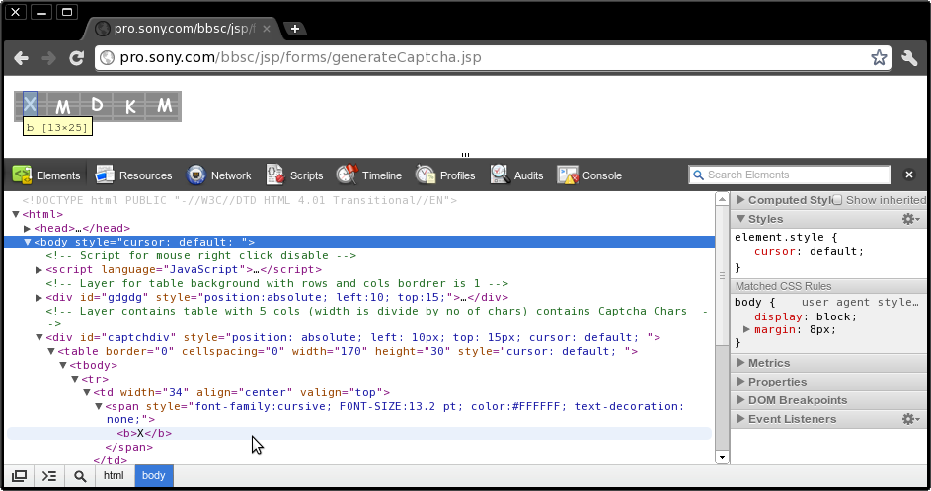Open a new tab with the plus button
This screenshot has height=491, width=931.
click(294, 29)
